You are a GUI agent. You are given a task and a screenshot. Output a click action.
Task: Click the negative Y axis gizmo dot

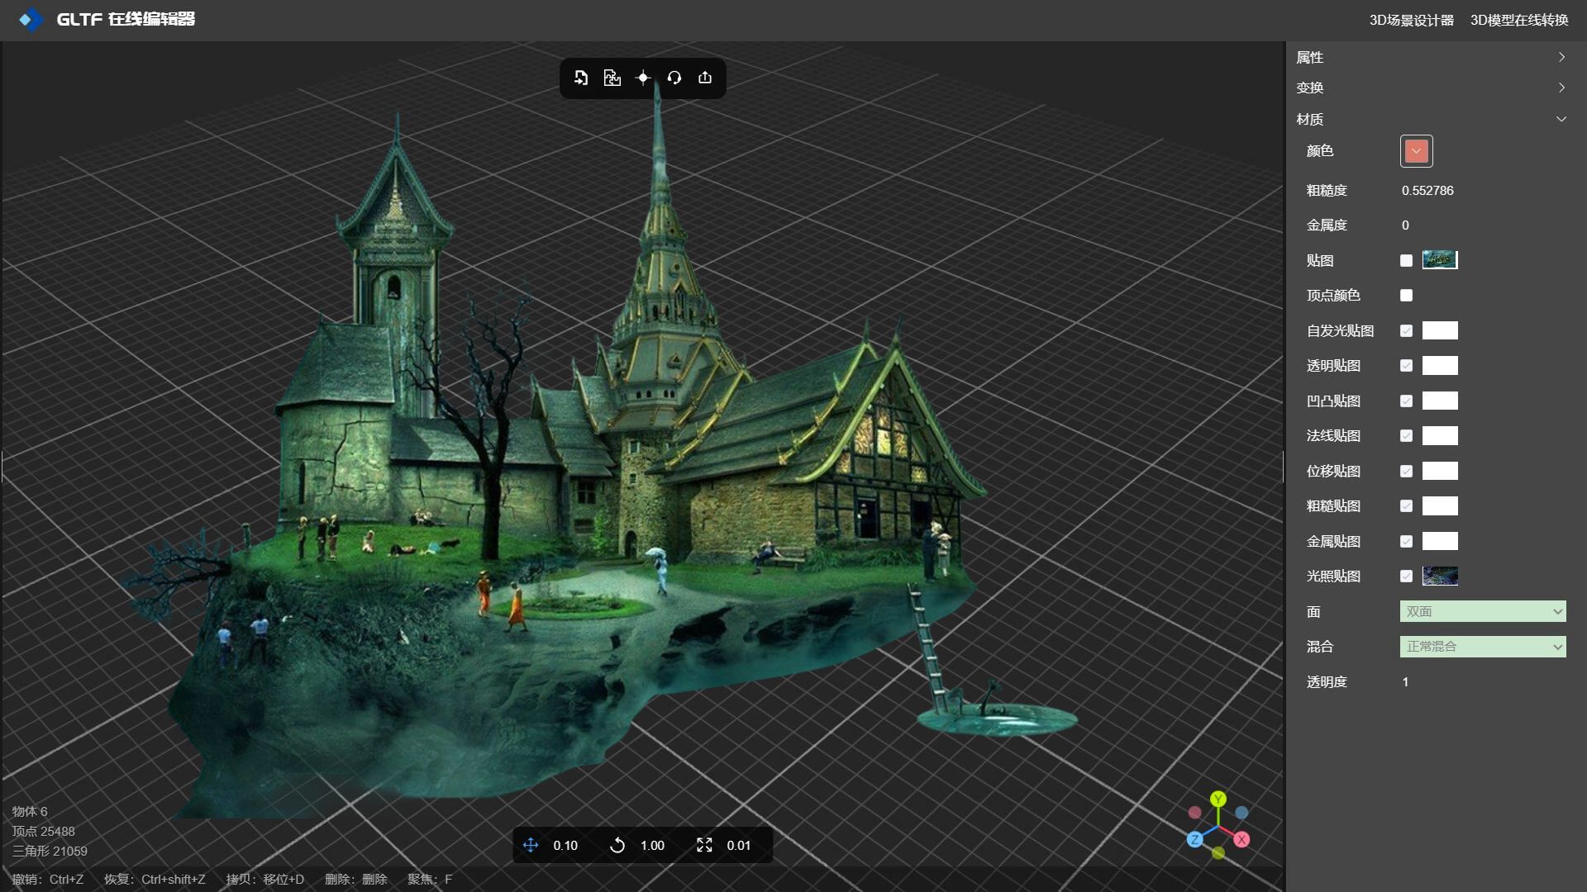(x=1218, y=853)
